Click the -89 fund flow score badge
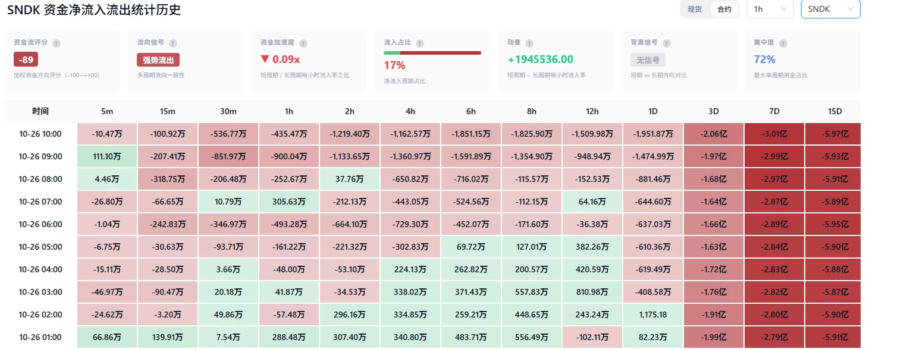The height and width of the screenshot is (349, 910). [x=25, y=59]
